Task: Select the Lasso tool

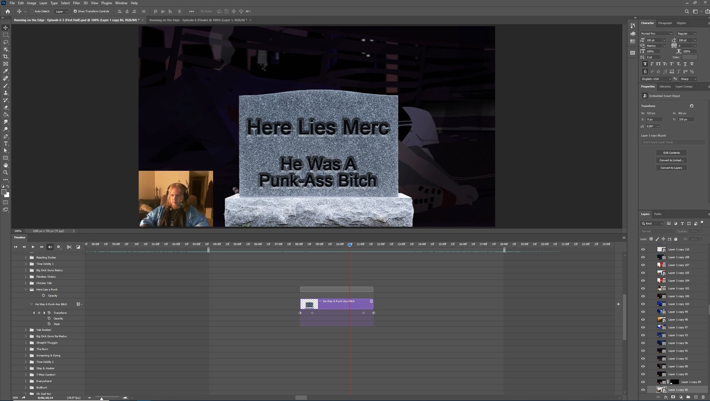Action: [x=6, y=42]
